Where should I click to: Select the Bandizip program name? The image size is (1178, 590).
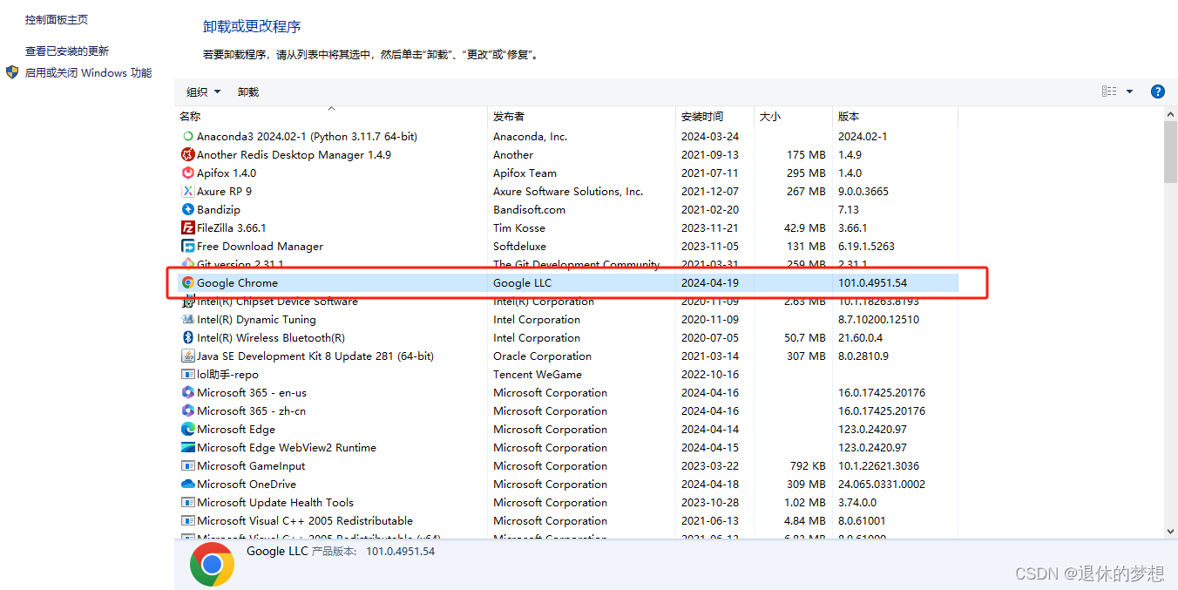219,209
